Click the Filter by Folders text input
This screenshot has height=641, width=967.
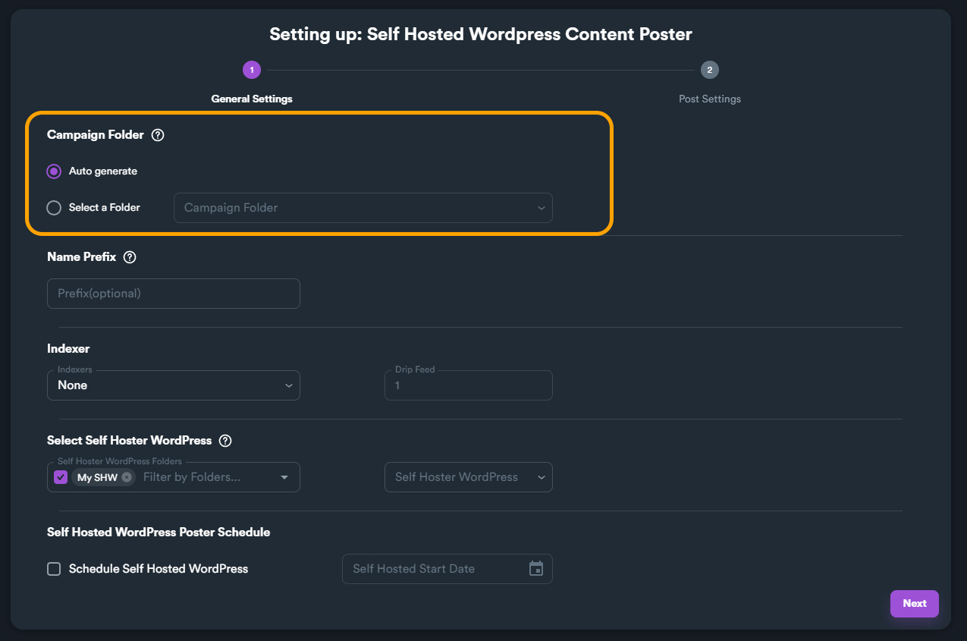(x=205, y=477)
